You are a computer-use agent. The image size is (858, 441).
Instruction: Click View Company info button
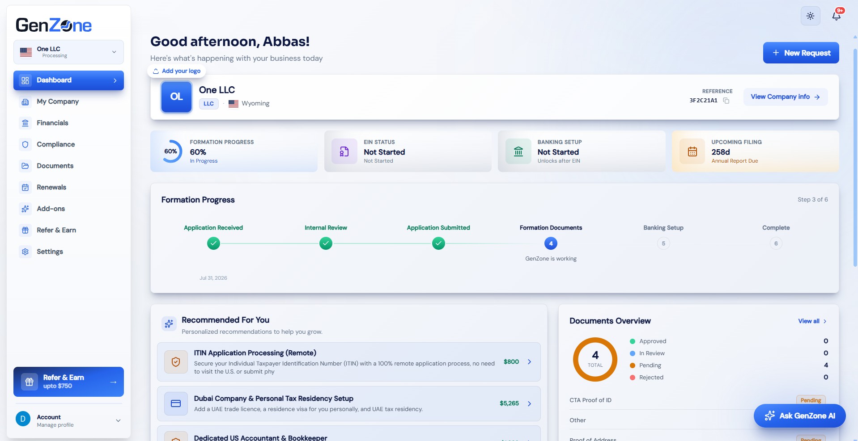785,97
